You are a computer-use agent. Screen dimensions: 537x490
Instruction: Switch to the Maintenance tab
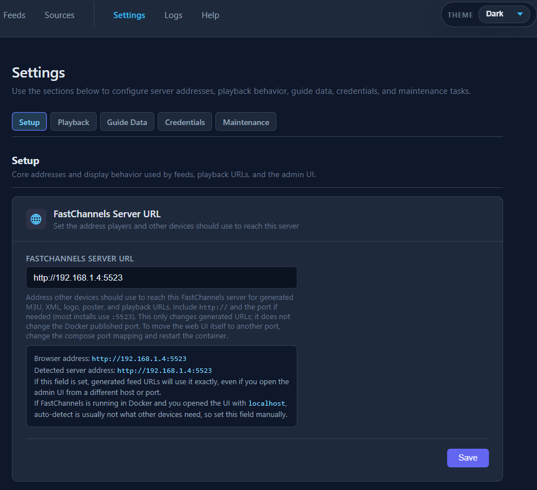click(246, 122)
